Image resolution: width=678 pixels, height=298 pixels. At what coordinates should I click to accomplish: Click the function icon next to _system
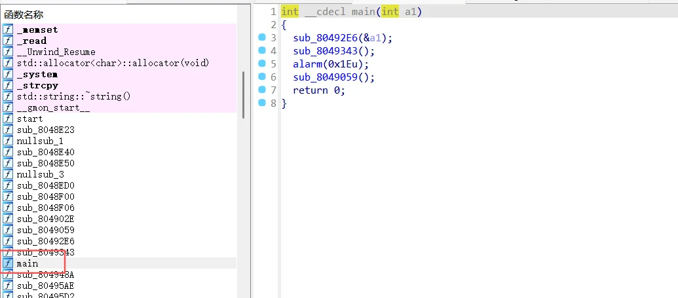click(x=8, y=74)
